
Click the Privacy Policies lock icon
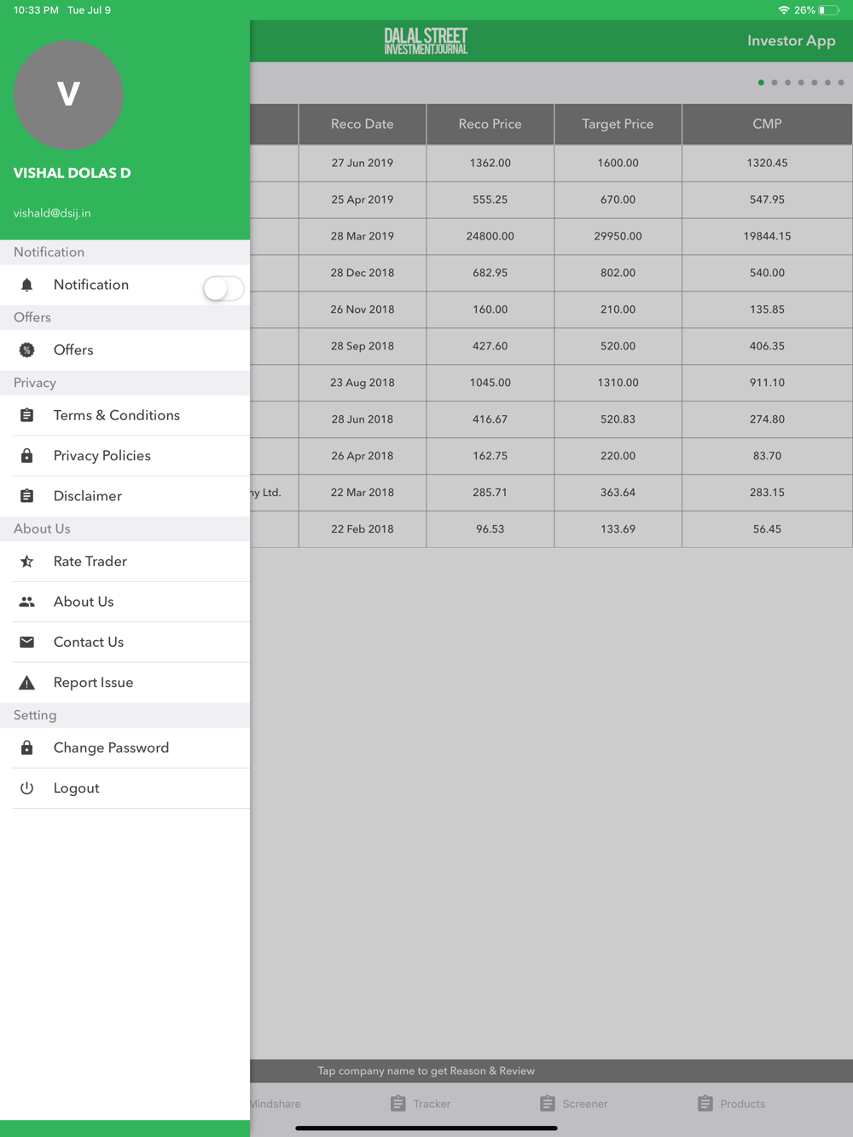(x=27, y=456)
